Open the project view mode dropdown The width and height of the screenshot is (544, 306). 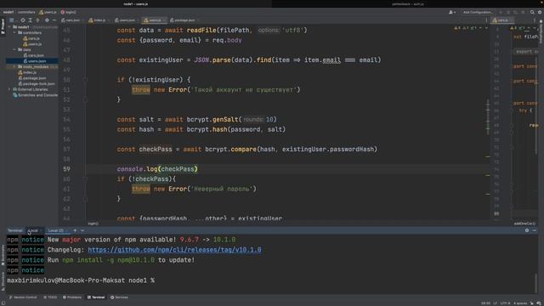[x=13, y=20]
